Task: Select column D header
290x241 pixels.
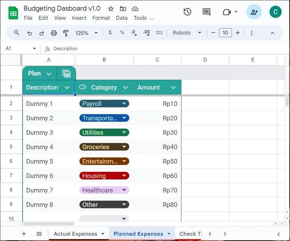Action: (205, 60)
